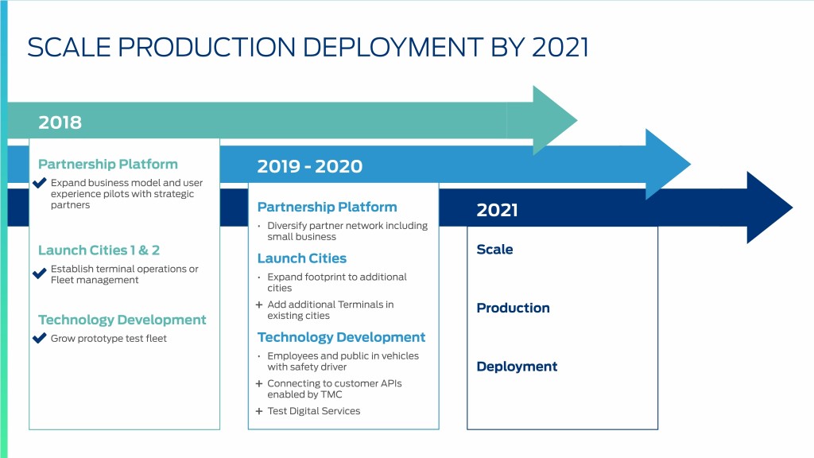814x458 pixels.
Task: Click the teal arrowhead of the 2018 arrow
Action: (552, 121)
